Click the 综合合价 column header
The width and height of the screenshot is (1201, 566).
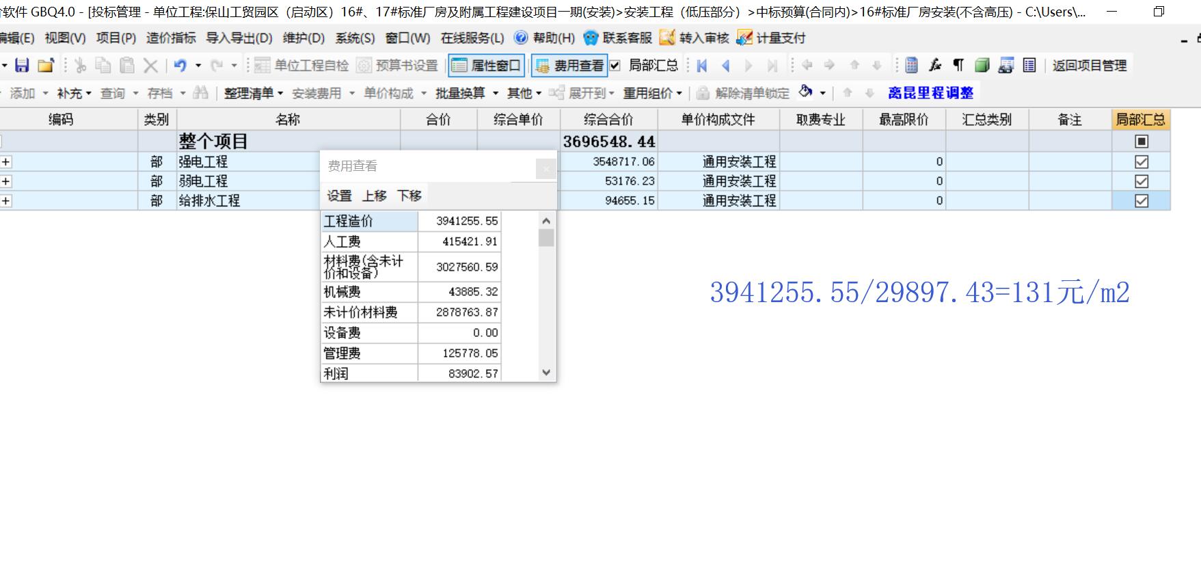tap(608, 120)
